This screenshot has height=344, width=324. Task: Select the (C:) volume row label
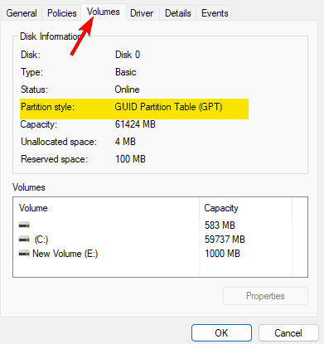pos(41,240)
